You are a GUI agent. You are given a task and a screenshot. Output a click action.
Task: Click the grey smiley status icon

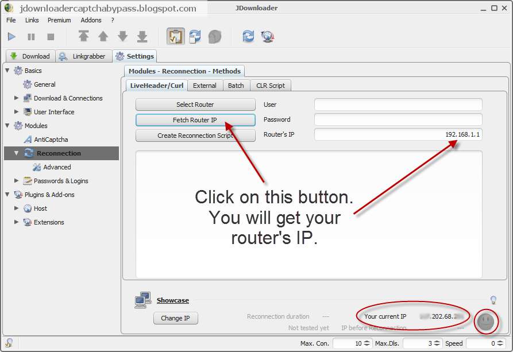pos(485,322)
